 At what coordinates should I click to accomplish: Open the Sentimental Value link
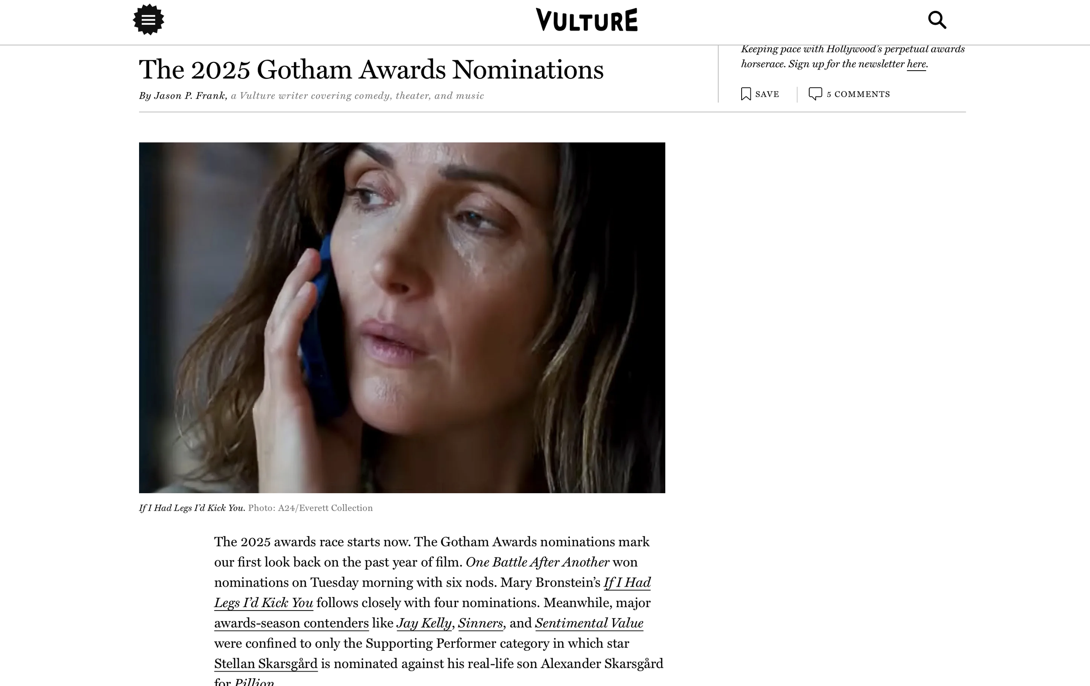[x=589, y=623]
